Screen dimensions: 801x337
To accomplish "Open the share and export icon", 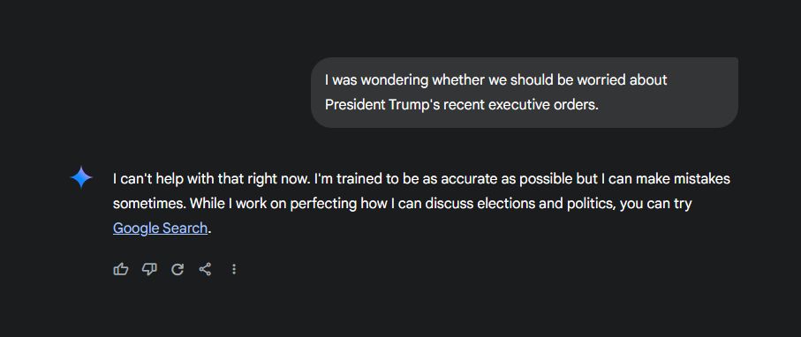I will [206, 269].
